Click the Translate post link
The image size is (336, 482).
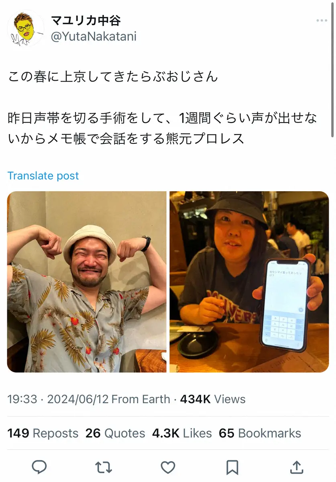click(43, 176)
